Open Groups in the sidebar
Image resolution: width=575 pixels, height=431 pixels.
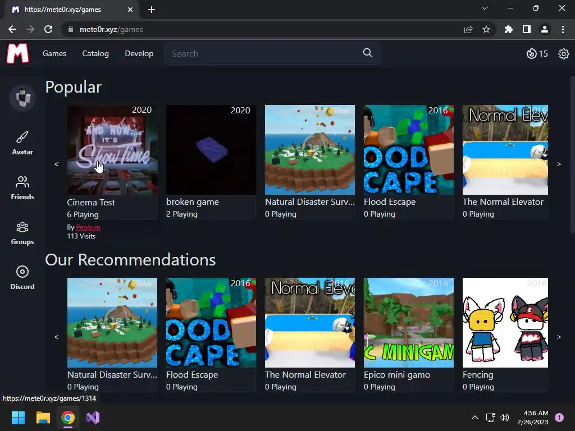point(22,233)
